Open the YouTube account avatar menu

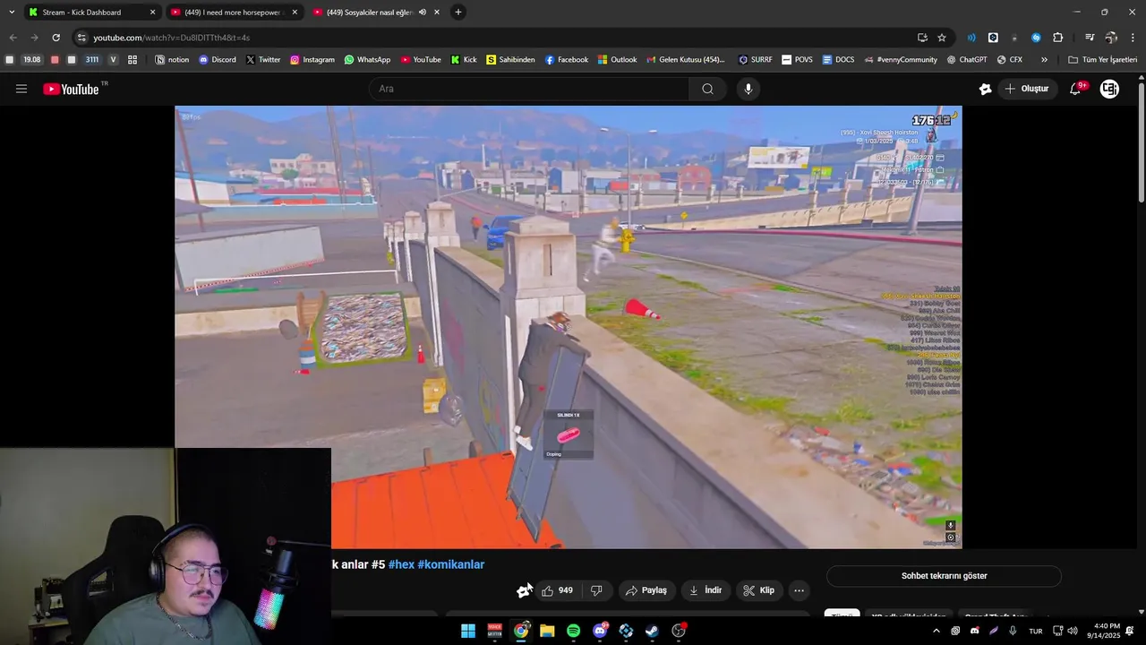[1109, 89]
